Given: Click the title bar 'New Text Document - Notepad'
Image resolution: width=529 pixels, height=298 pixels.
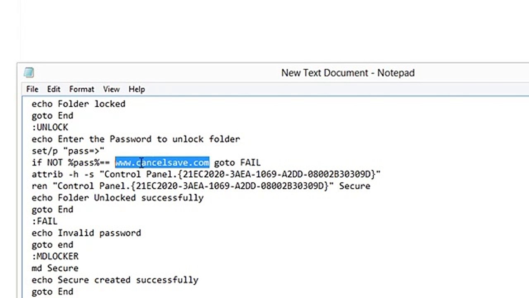Looking at the screenshot, I should [348, 73].
